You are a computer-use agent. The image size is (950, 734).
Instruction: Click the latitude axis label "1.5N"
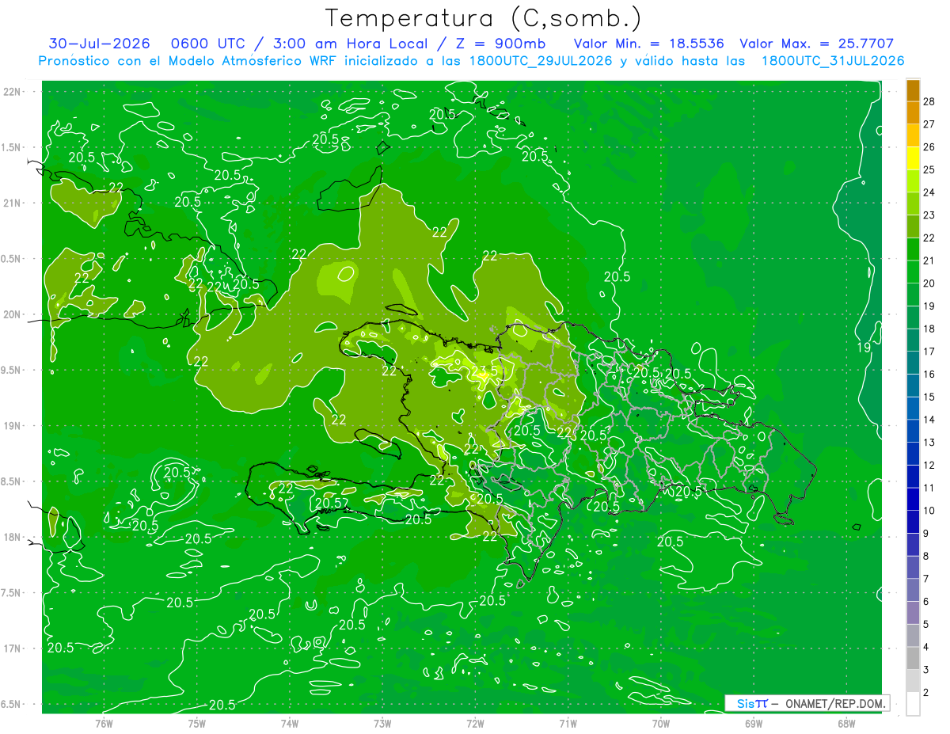tap(12, 147)
